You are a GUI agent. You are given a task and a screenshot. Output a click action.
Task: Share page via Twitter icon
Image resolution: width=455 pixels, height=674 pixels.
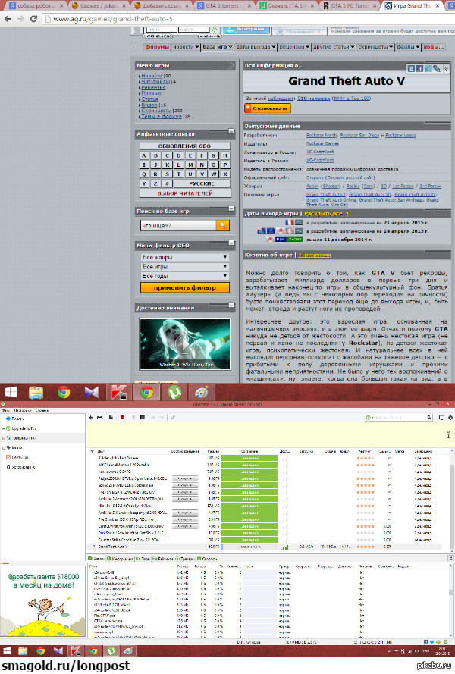tap(428, 68)
